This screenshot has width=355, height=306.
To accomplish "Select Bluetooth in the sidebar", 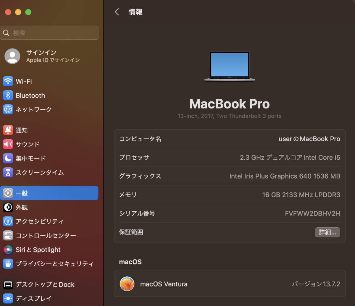I will tap(49, 95).
